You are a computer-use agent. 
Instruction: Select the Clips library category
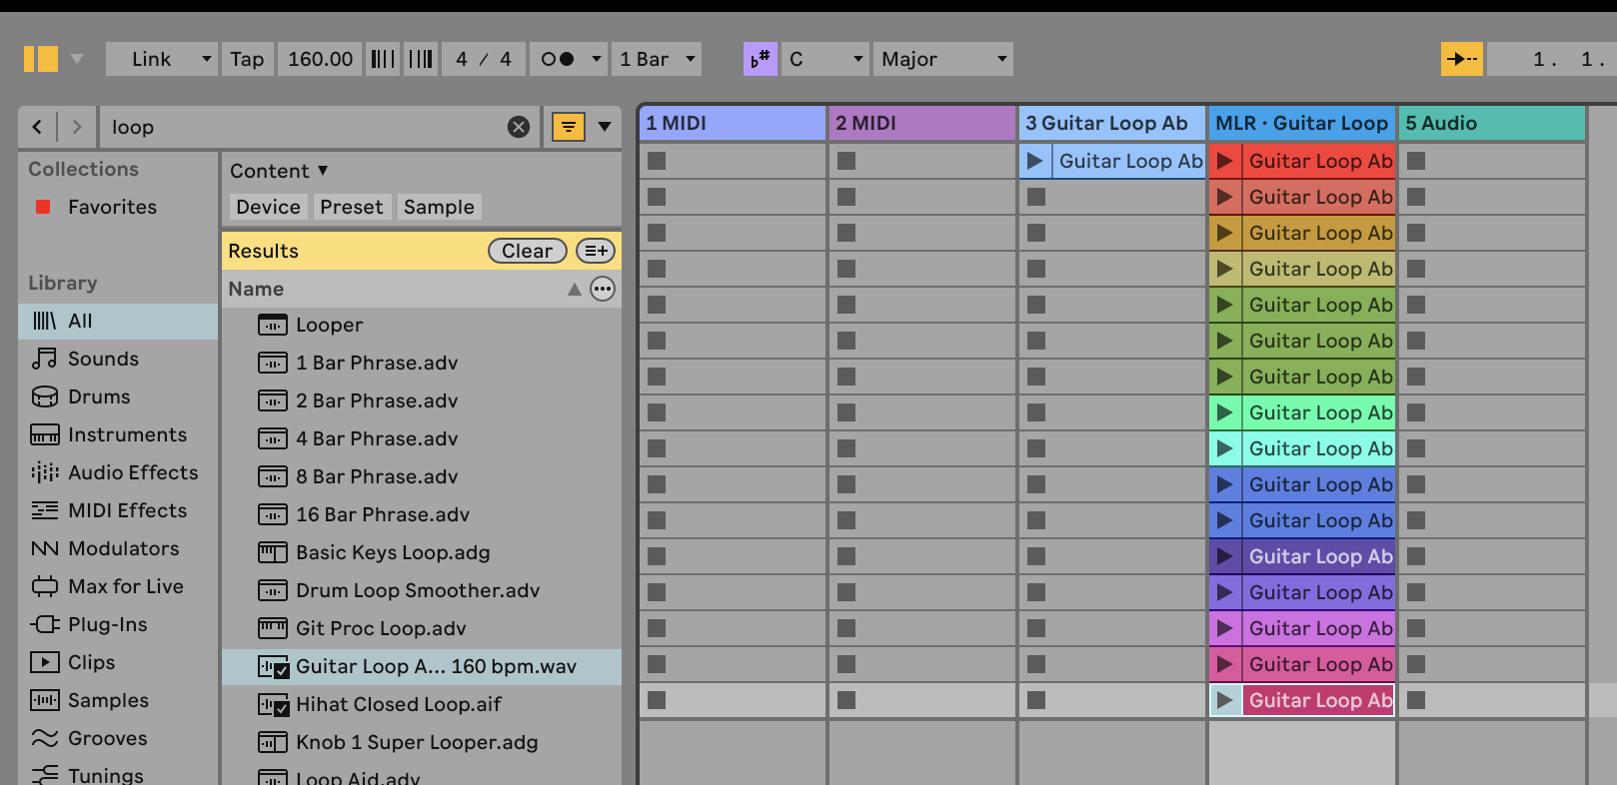pyautogui.click(x=118, y=662)
